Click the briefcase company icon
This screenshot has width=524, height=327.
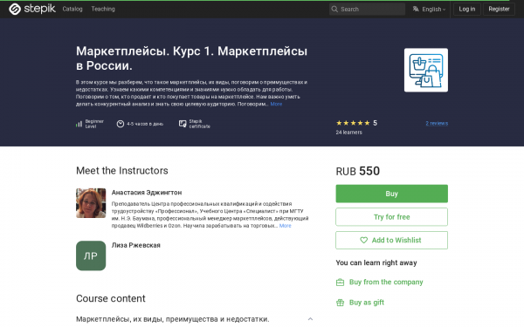[340, 283]
